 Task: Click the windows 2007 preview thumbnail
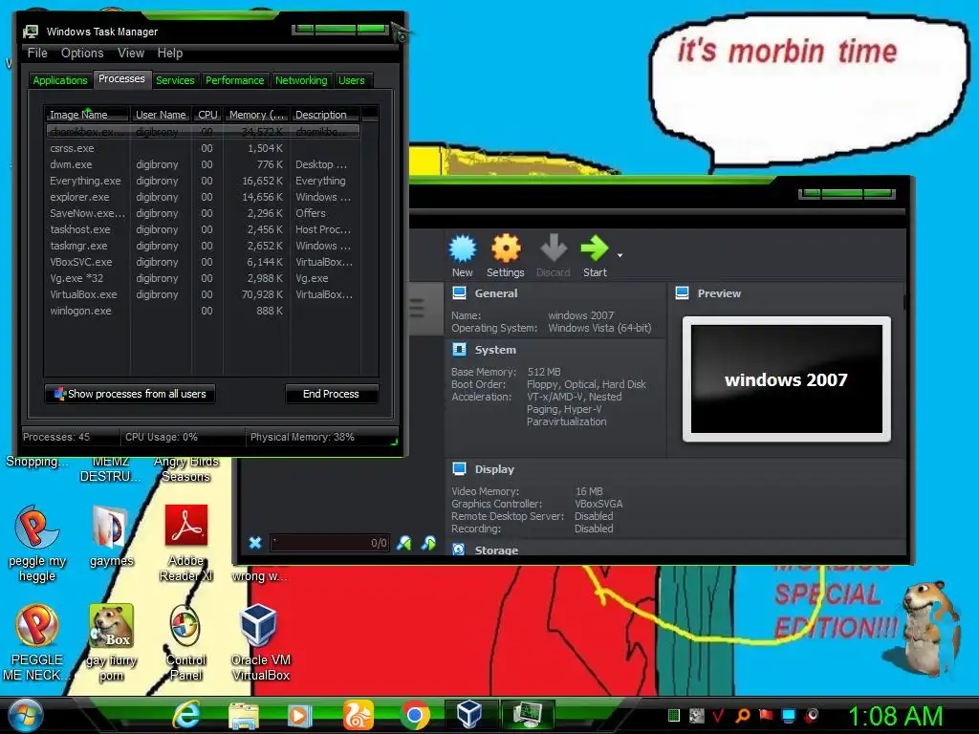(787, 378)
